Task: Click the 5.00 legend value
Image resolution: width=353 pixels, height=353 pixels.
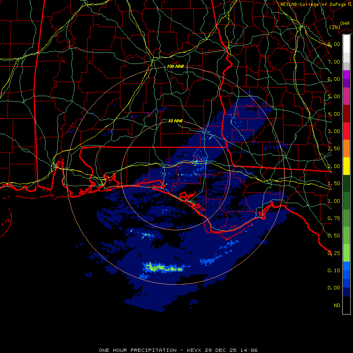Action: 334,96
